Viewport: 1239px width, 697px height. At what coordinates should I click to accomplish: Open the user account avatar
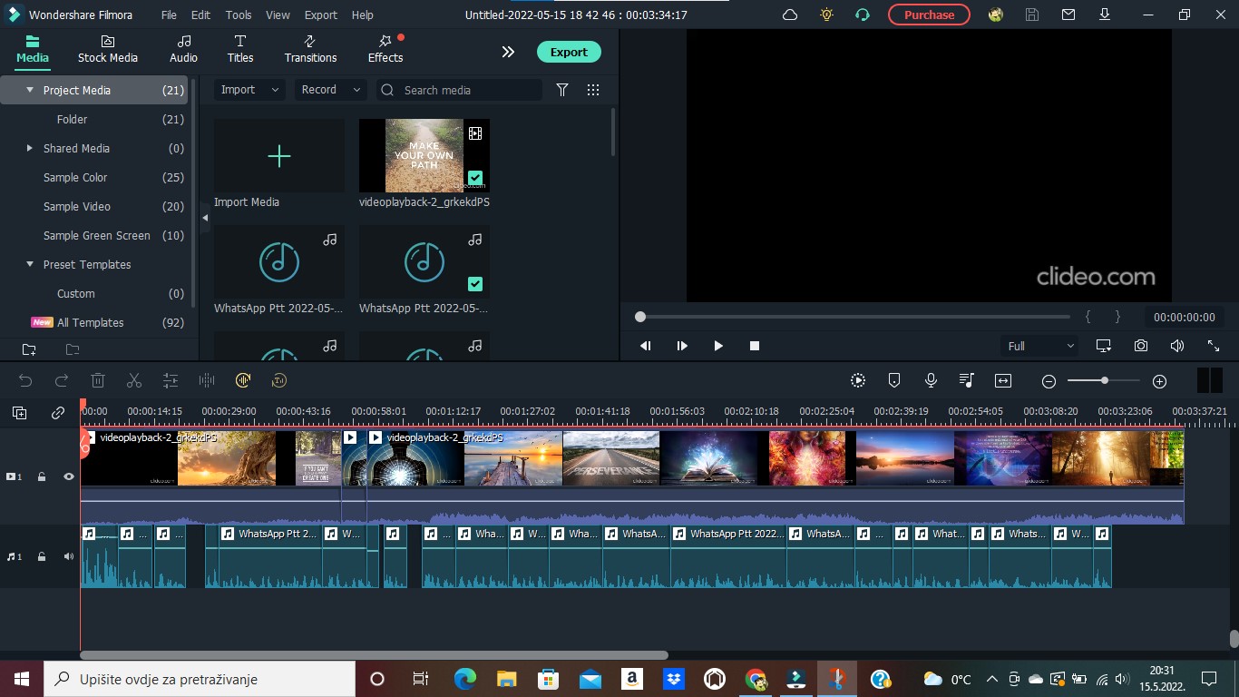click(996, 15)
